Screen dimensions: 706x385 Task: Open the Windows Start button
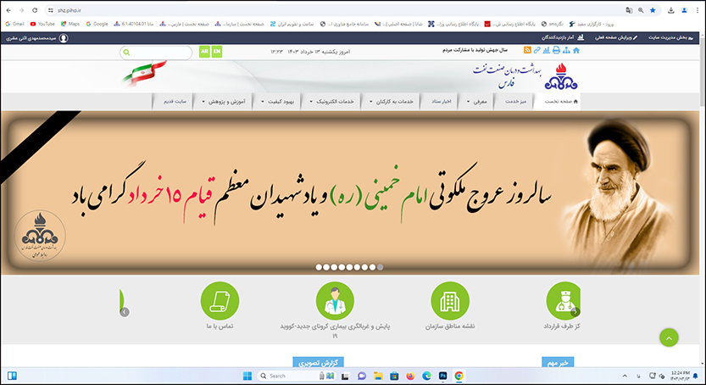tap(247, 376)
